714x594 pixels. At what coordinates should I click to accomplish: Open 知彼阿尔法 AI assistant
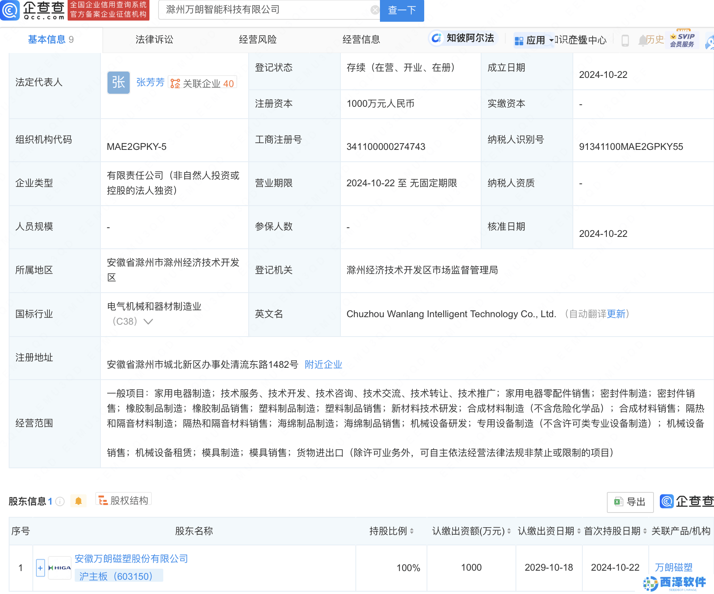click(463, 38)
